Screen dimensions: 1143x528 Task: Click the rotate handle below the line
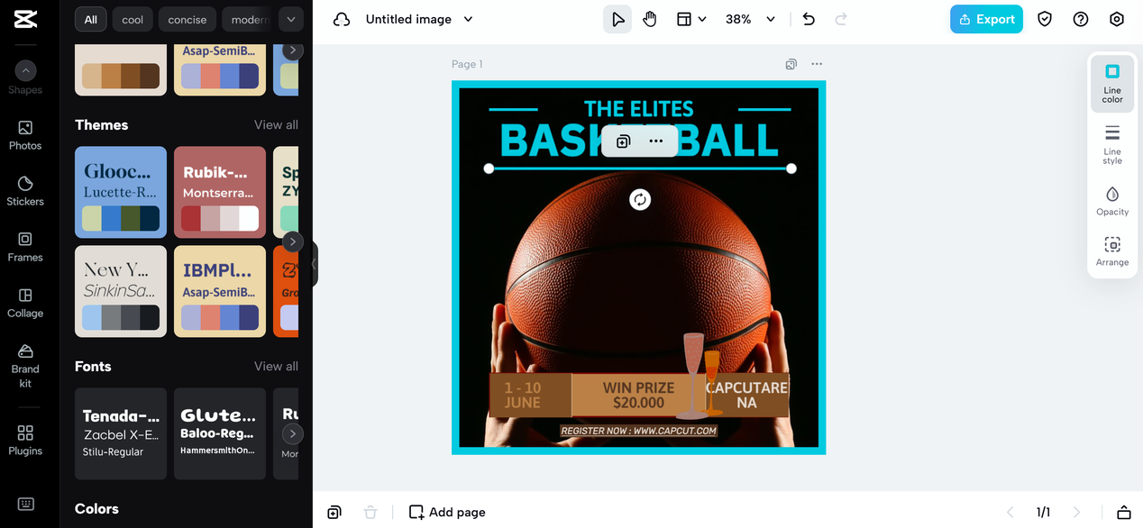640,200
